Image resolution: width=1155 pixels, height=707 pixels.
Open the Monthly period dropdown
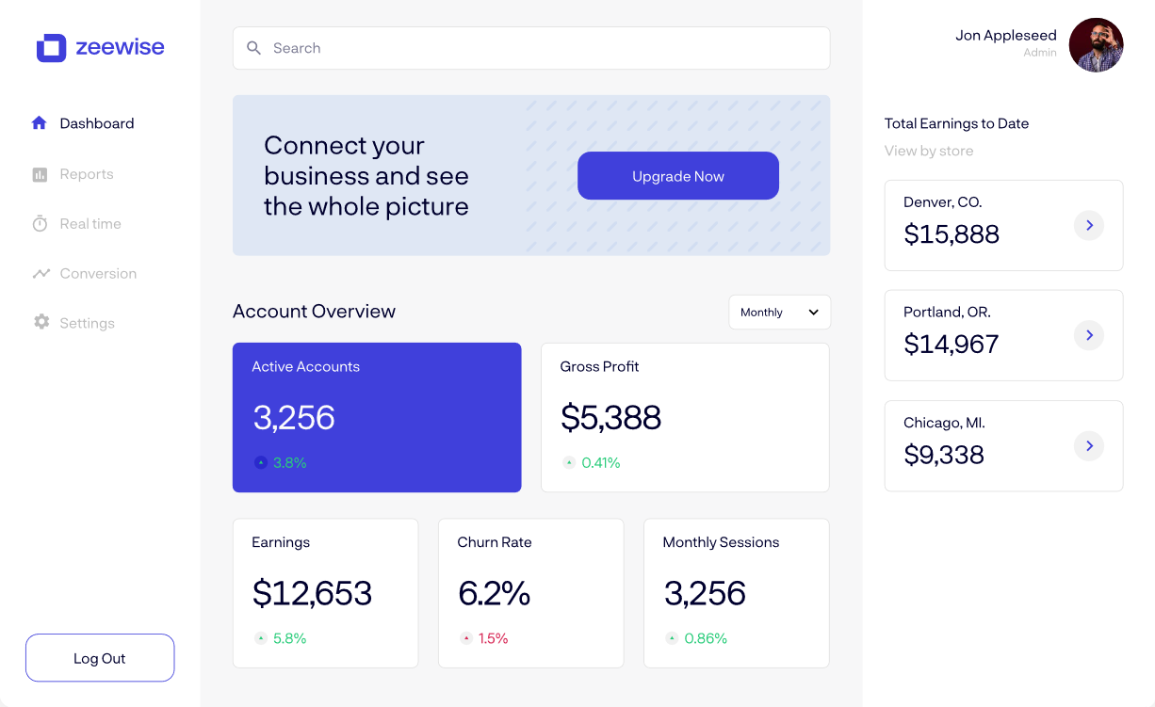(x=779, y=313)
